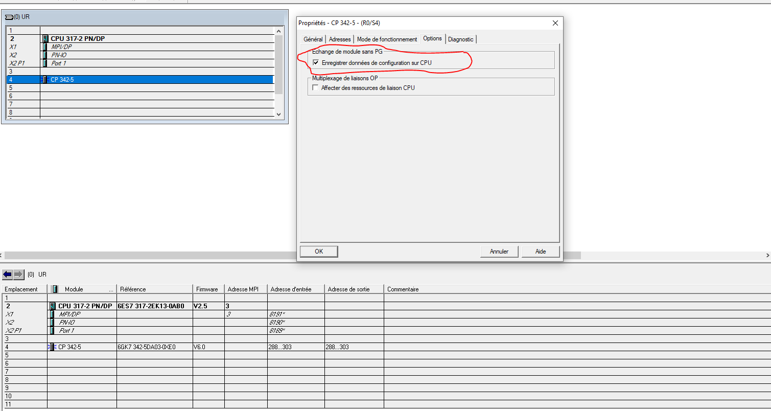The image size is (771, 411).
Task: Select the PN-IO interface icon in upper rack
Action: (45, 55)
